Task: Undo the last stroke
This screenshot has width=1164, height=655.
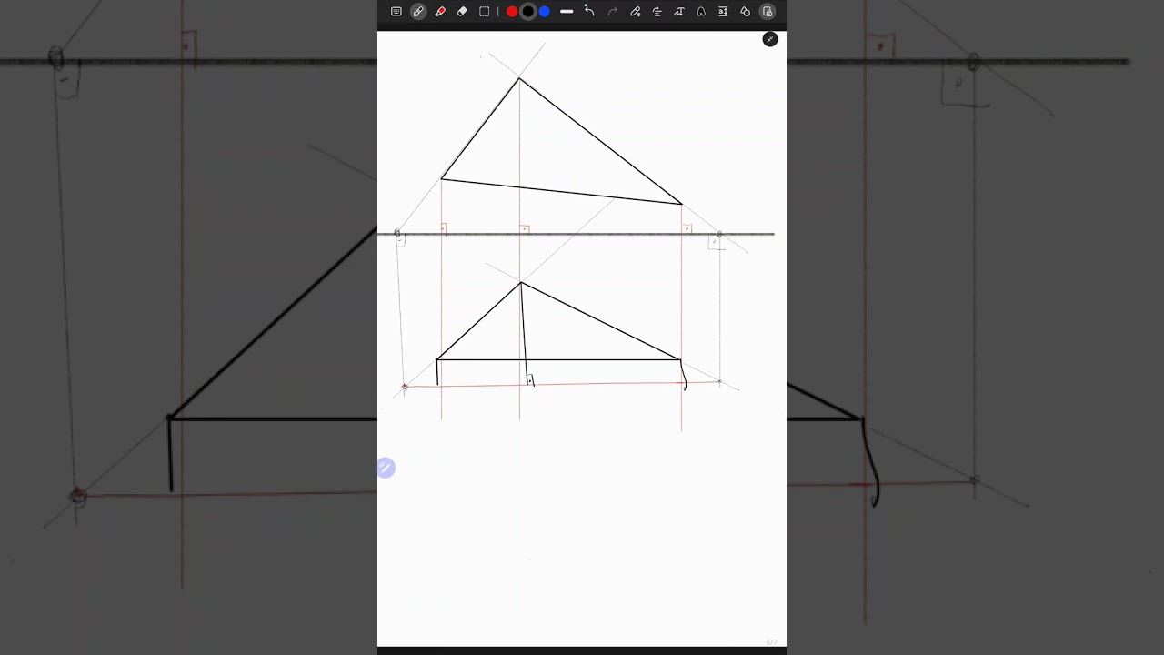Action: (589, 11)
